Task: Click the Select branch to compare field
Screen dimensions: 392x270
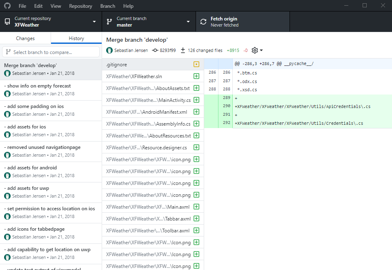Action: pyautogui.click(x=51, y=52)
